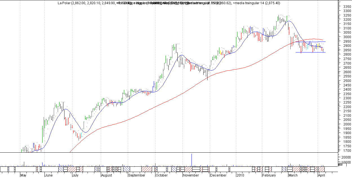Screen dimensions: 352x188
Task: Select the November label on time axis
Action: tap(191, 175)
